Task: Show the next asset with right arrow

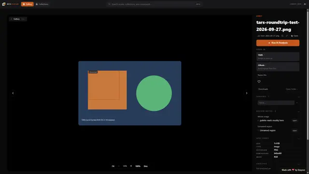Action: point(247,93)
